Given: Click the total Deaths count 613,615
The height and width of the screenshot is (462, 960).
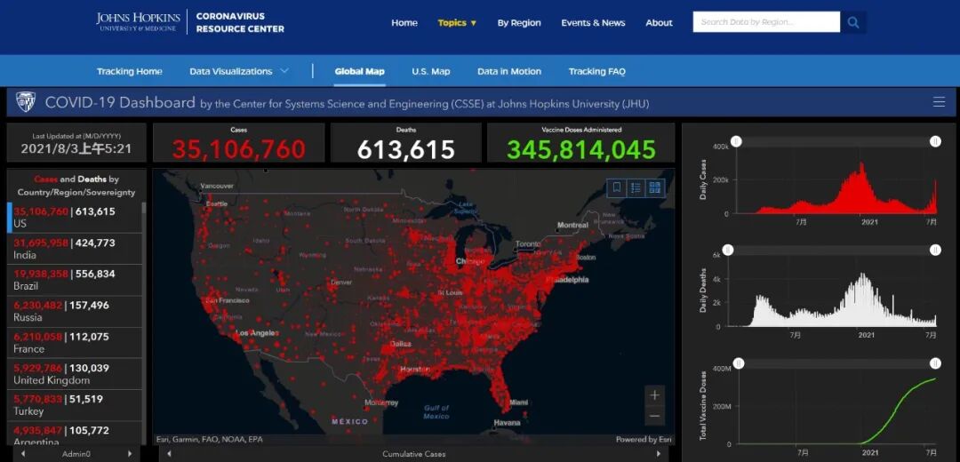Looking at the screenshot, I should [406, 149].
